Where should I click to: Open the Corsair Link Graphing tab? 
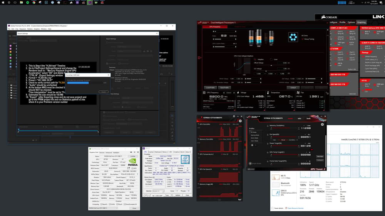[361, 22]
